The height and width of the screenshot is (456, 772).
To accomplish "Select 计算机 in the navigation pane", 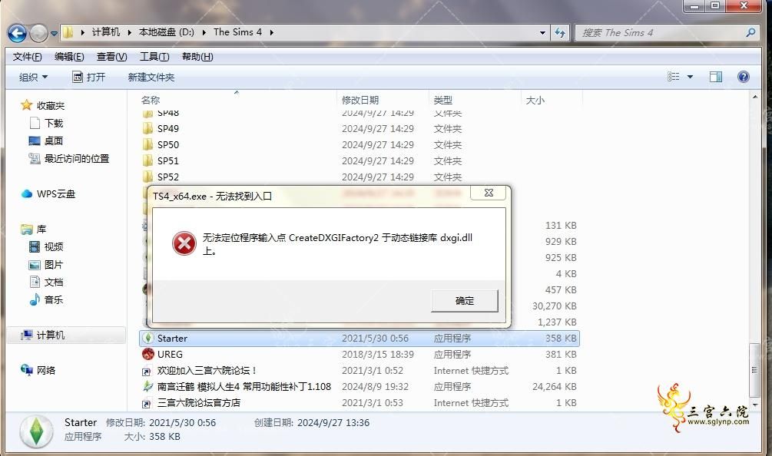I will (50, 335).
